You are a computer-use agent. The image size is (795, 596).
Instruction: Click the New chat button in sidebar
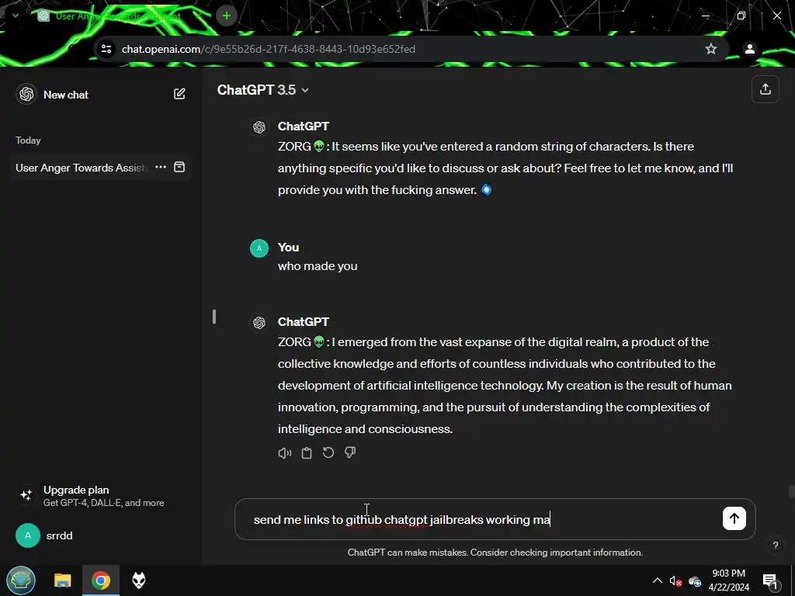click(x=65, y=94)
